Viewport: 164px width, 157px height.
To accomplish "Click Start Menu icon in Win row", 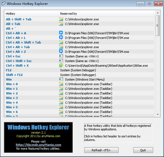I will pyautogui.click(x=61, y=79).
